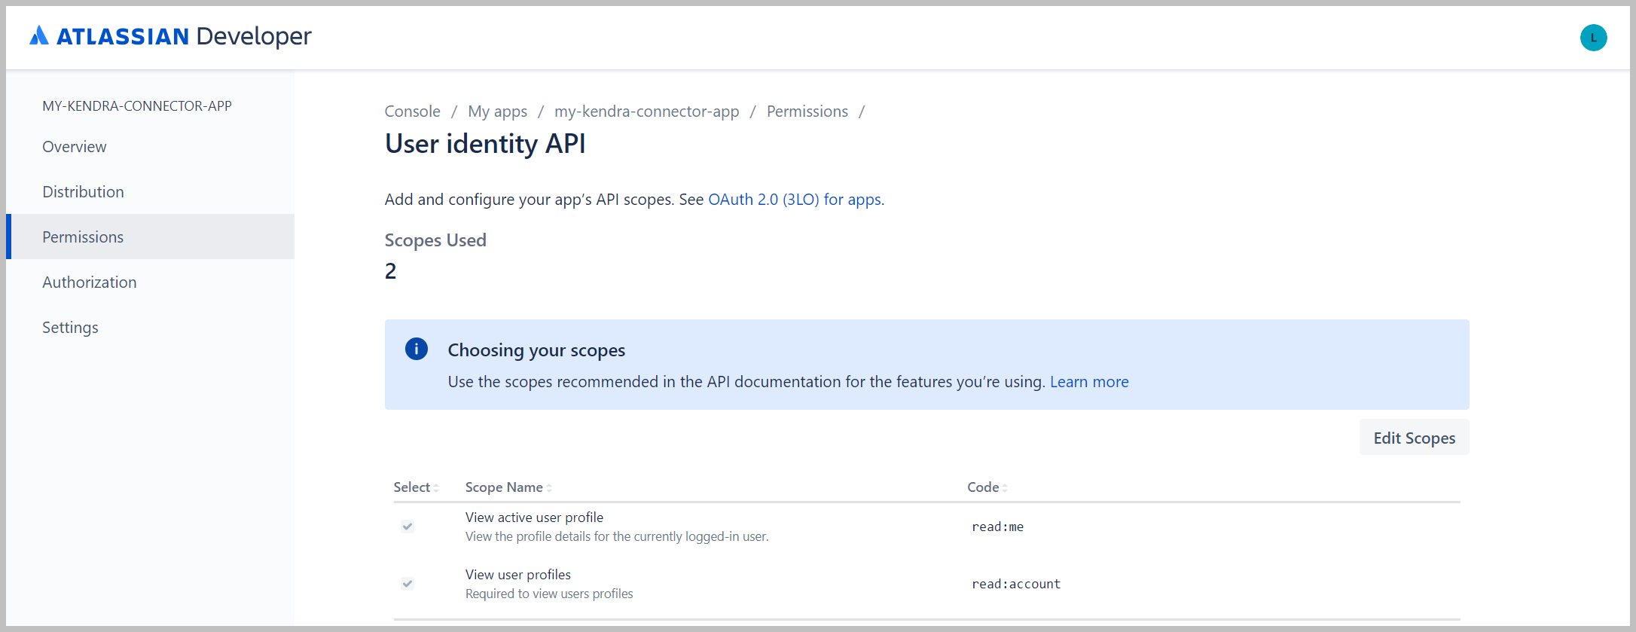Image resolution: width=1636 pixels, height=632 pixels.
Task: Select the View user profiles scope name
Action: [x=518, y=574]
